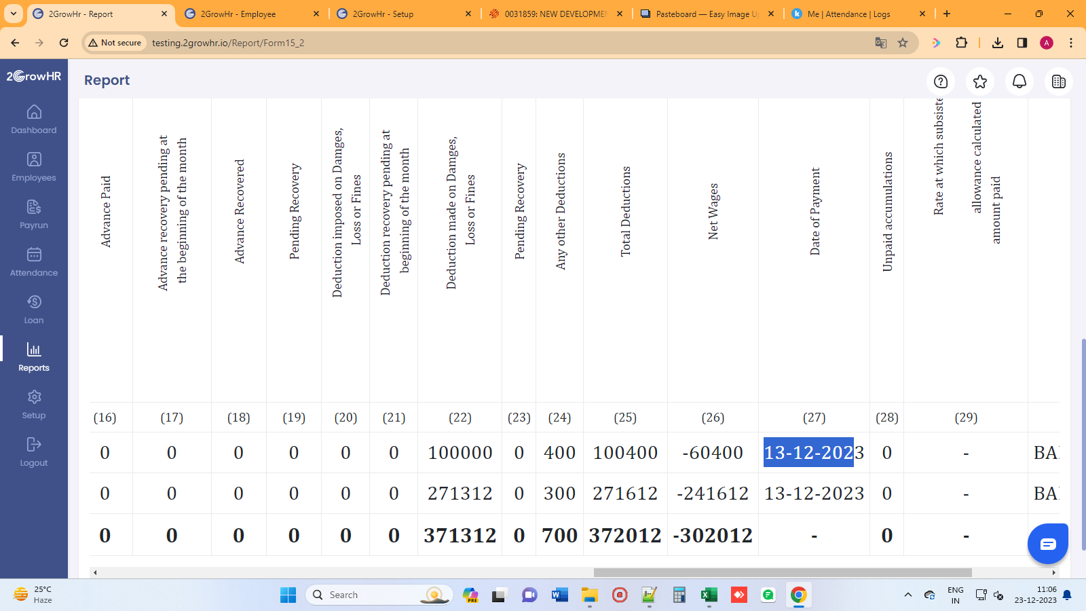Viewport: 1086px width, 611px height.
Task: Switch to 2GrowHr - Employee tab
Action: pyautogui.click(x=251, y=14)
